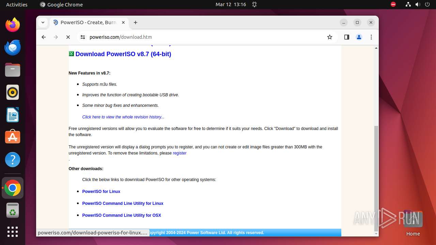Open Rhythmbox music player in dock
Viewport: 436px width, 245px height.
(x=13, y=92)
